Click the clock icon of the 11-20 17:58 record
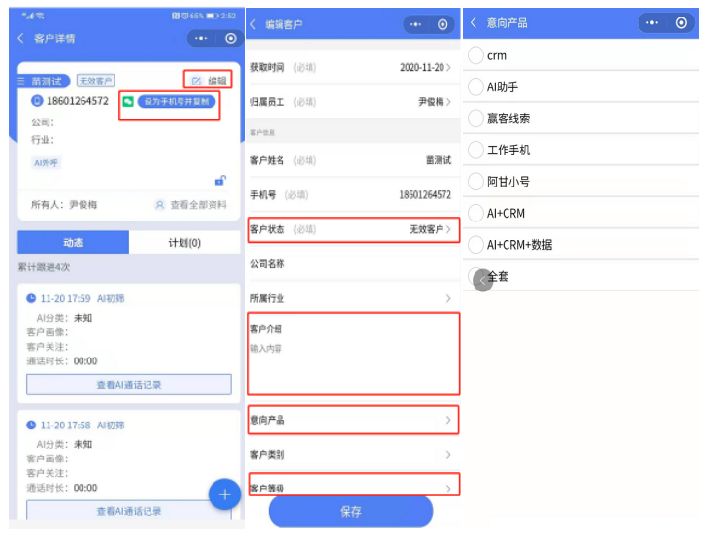Viewport: 721px width, 545px height. (31, 425)
